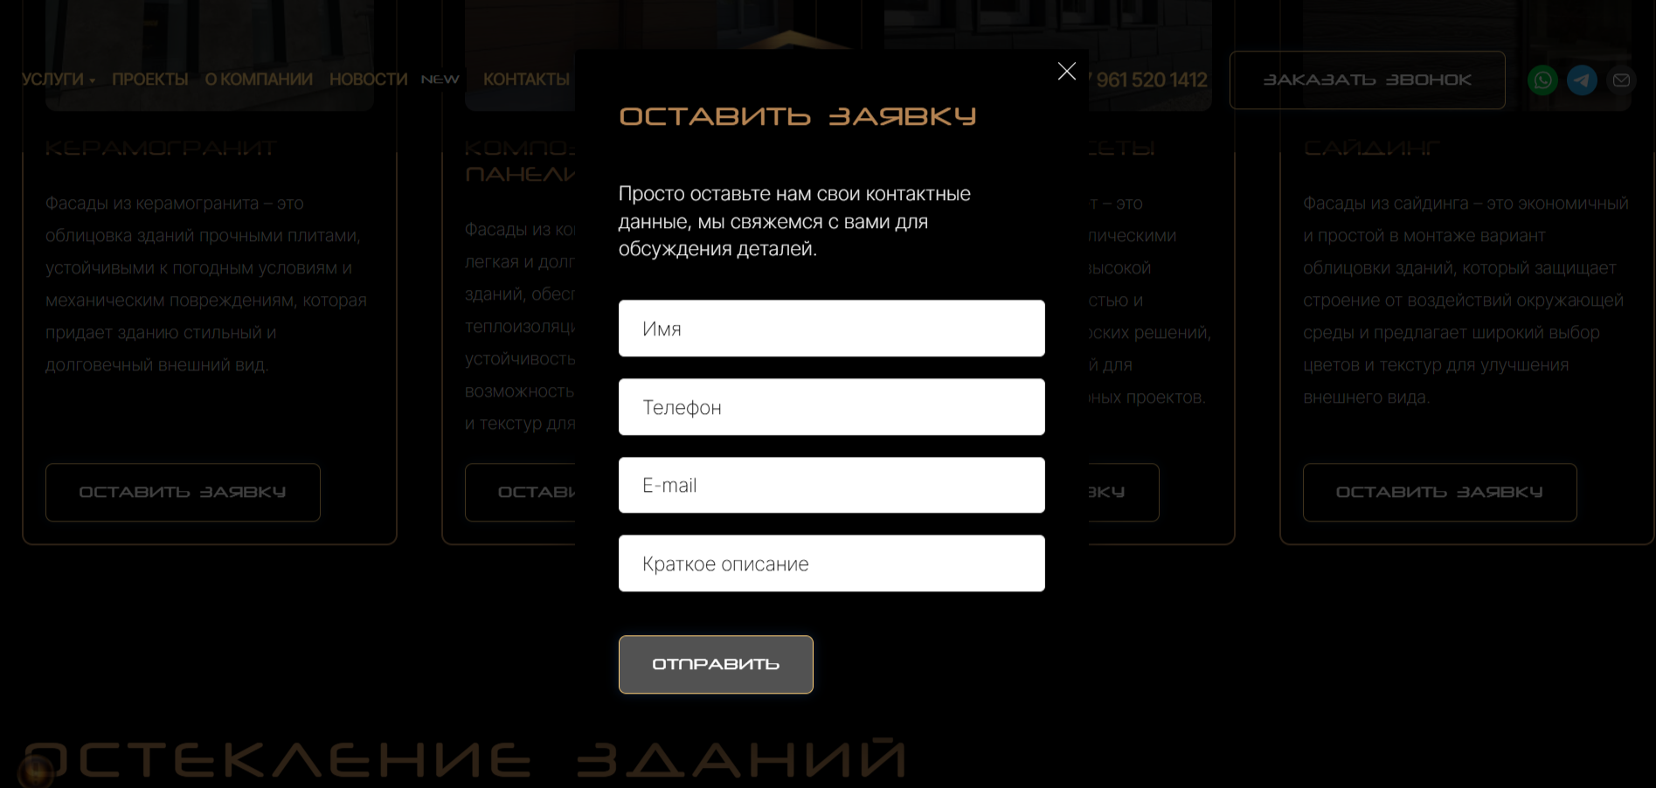Focus the Имя input field
The height and width of the screenshot is (788, 1656).
[831, 328]
